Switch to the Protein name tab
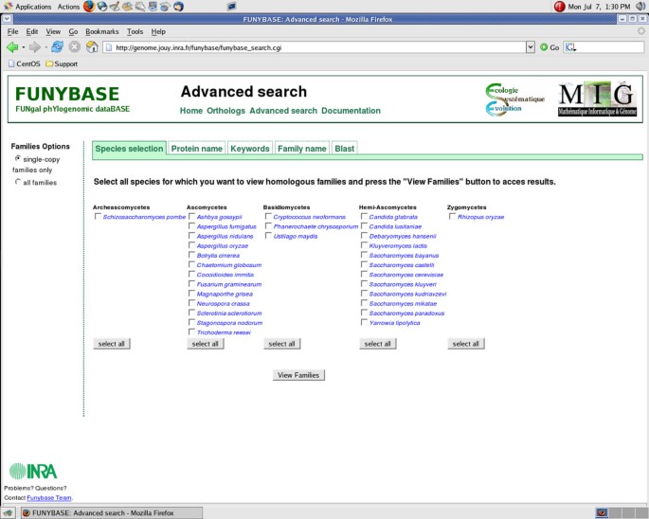 pyautogui.click(x=197, y=149)
